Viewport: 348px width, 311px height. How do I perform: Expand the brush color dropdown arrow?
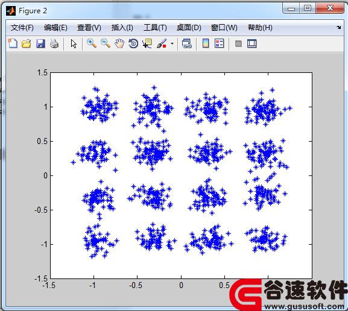(x=172, y=44)
